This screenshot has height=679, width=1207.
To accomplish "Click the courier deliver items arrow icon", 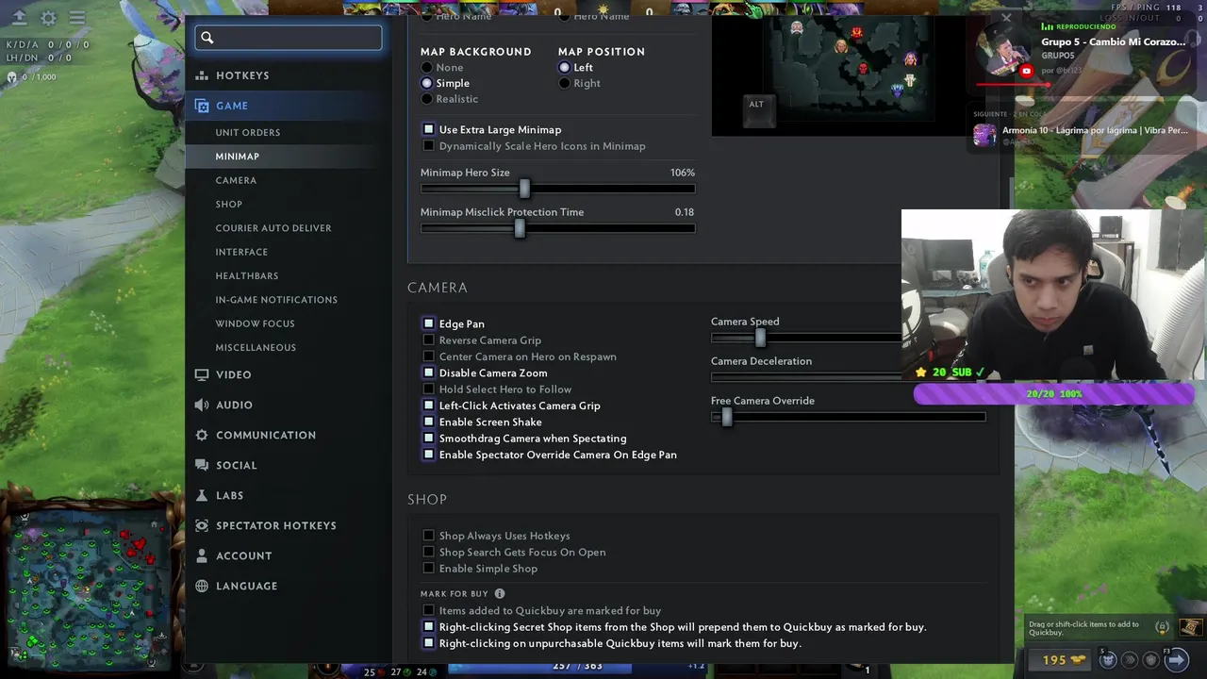I will (x=1177, y=659).
